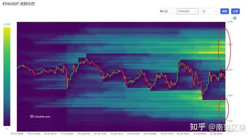Click the blue 刷新 refresh button
This screenshot has height=138, width=252.
[225, 11]
